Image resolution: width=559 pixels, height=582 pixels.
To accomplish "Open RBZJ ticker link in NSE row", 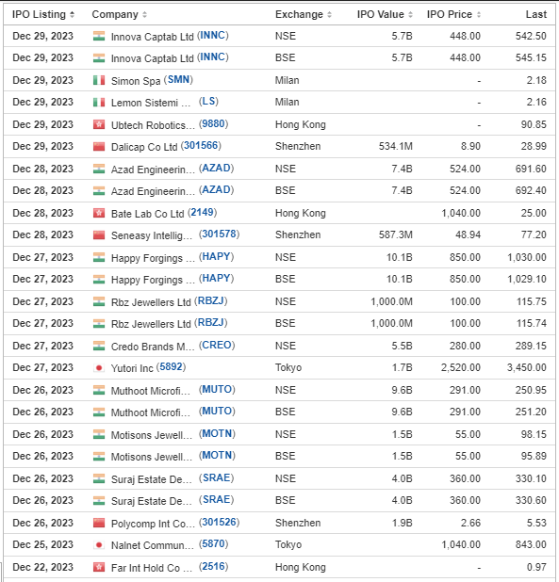I will [211, 301].
